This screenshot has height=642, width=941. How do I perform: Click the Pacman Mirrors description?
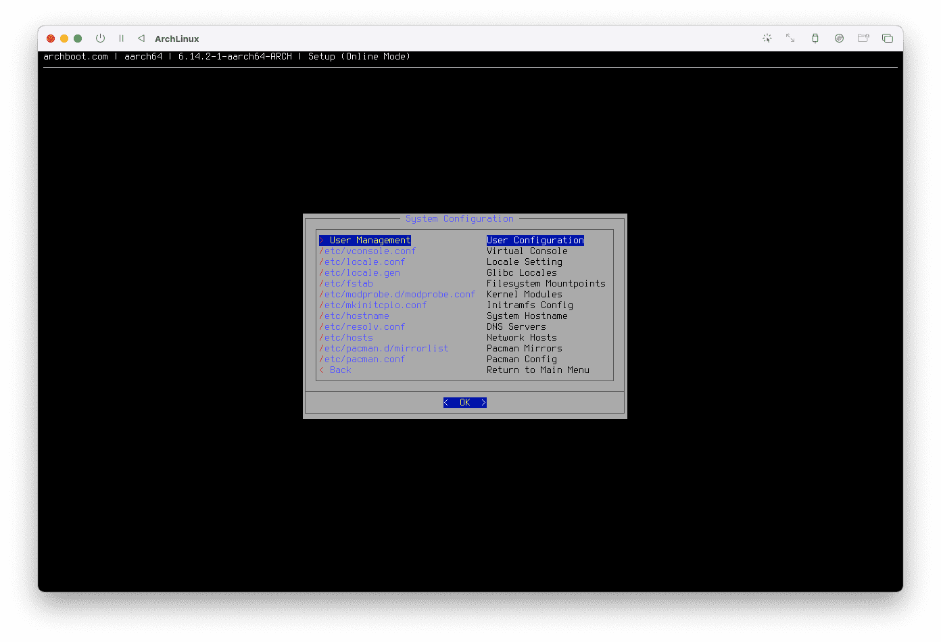coord(525,349)
